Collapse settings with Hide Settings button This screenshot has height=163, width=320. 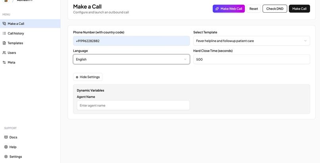[88, 77]
